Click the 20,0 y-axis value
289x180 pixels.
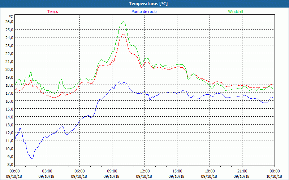click(9, 69)
